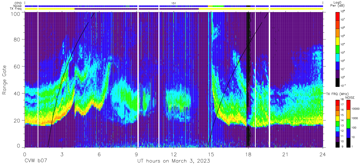Select the red segment of NOISE colorbar
Image resolution: width=363 pixels, height=167 pixels.
(x=348, y=105)
